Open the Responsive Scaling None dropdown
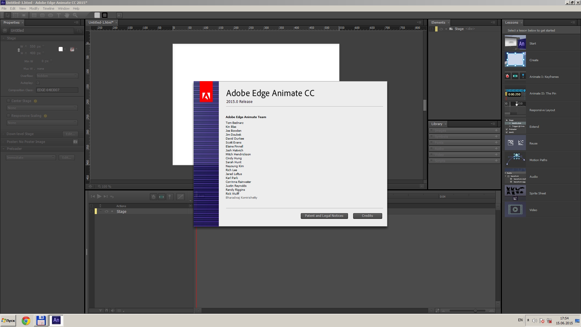Image resolution: width=581 pixels, height=327 pixels. [x=42, y=123]
